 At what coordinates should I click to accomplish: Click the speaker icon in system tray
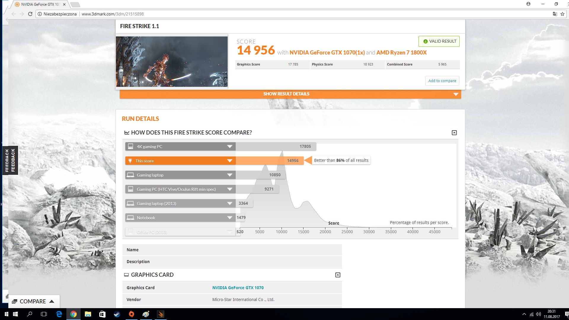(538, 314)
